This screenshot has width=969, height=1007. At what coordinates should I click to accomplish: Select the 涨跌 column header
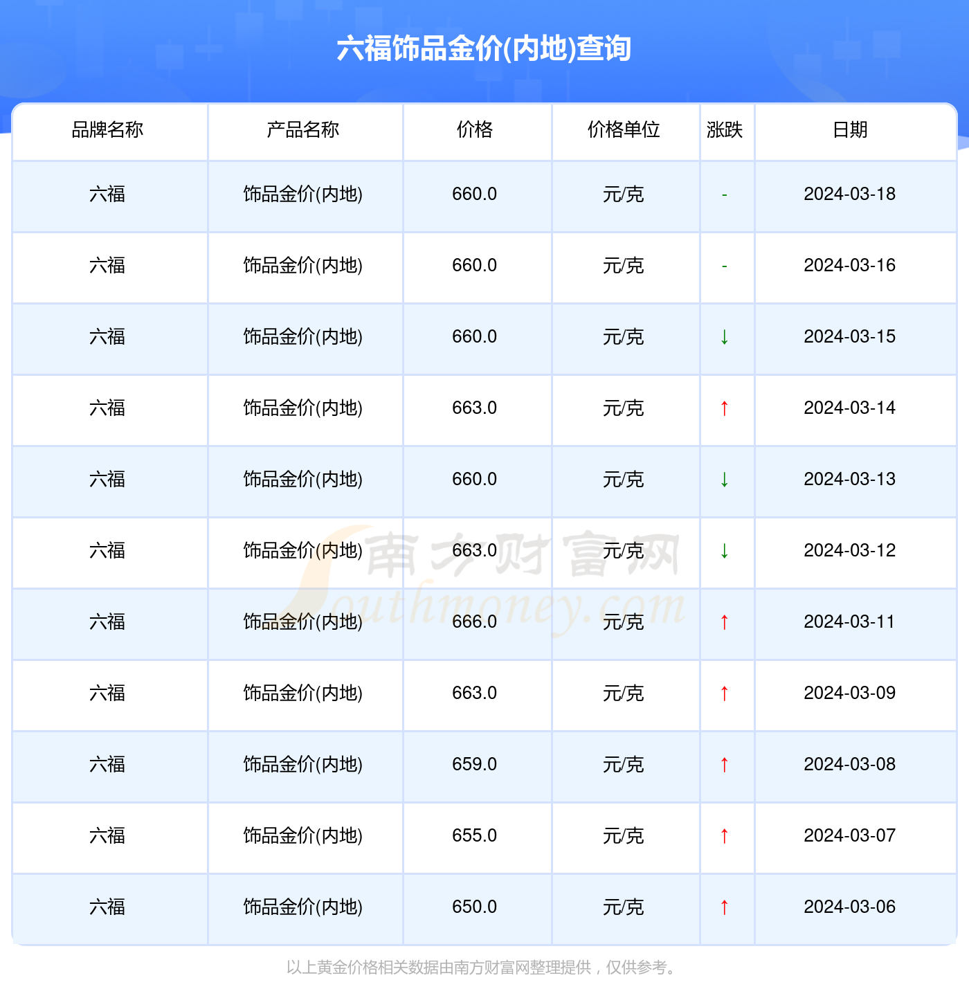coord(725,129)
